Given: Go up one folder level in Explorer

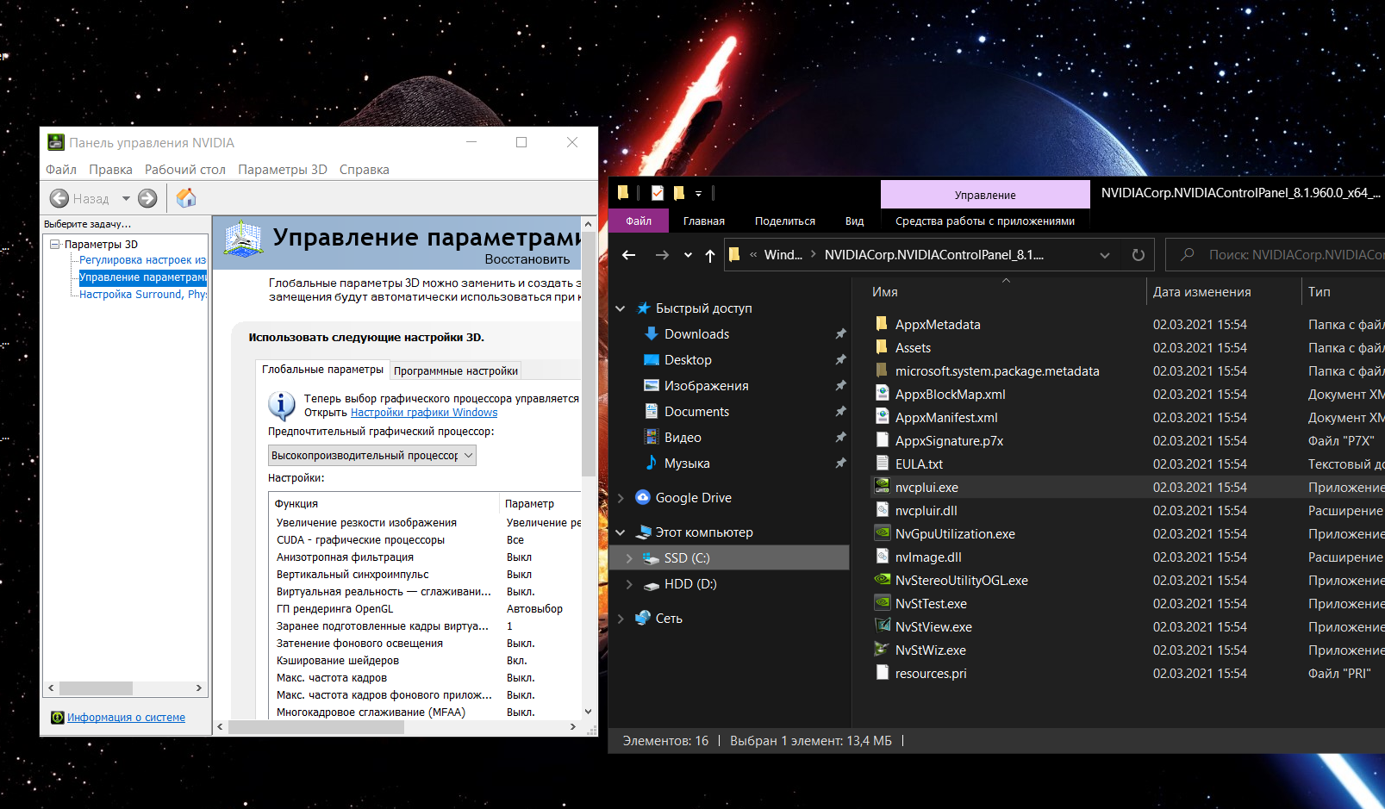Looking at the screenshot, I should coord(710,255).
